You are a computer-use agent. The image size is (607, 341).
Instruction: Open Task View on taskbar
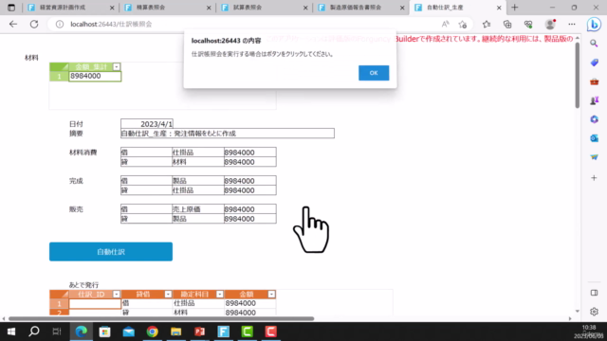[57, 332]
